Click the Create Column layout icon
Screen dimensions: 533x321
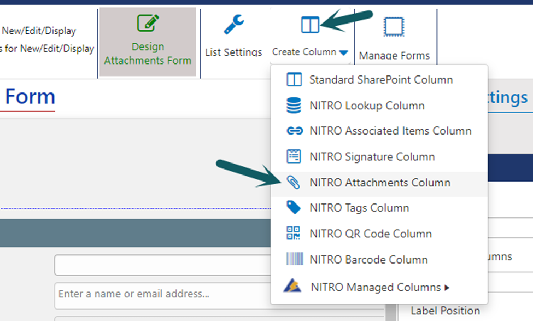[x=310, y=25]
